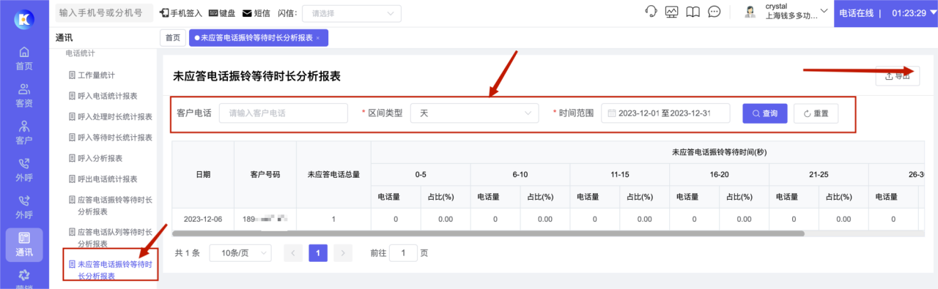The height and width of the screenshot is (289, 938).
Task: Open 客户 section in sidebar
Action: pos(24,132)
